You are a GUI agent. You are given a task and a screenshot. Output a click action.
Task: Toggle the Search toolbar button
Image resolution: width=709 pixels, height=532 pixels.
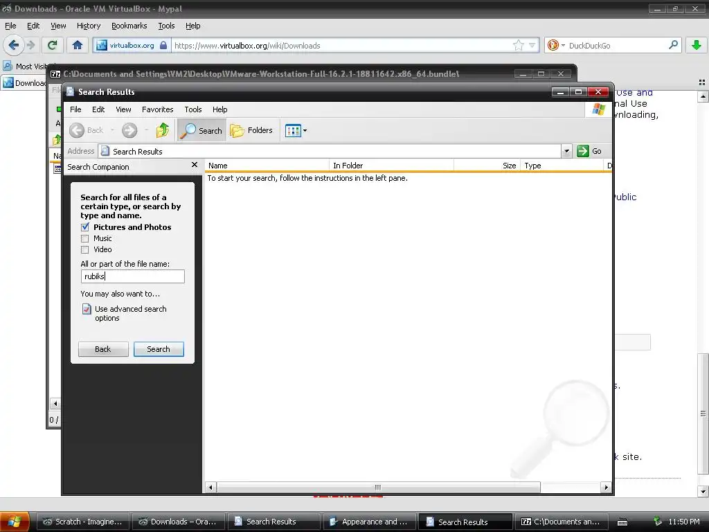coord(201,130)
